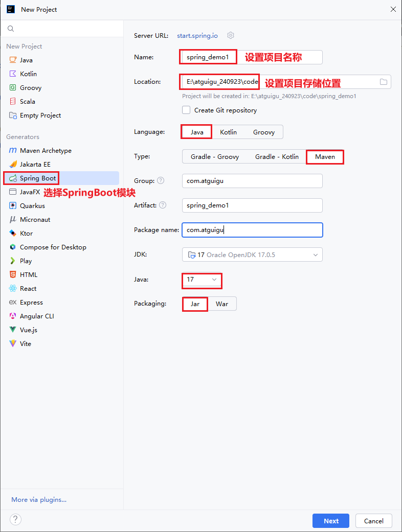Screen dimensions: 402x532
Task: Click the React atom icon
Action: [x=13, y=288]
